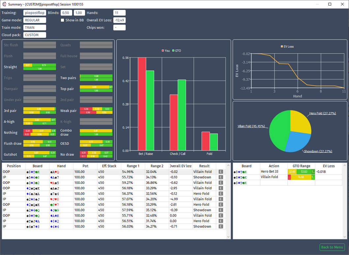Click the Chips won field
349x255 pixels.
(x=120, y=28)
